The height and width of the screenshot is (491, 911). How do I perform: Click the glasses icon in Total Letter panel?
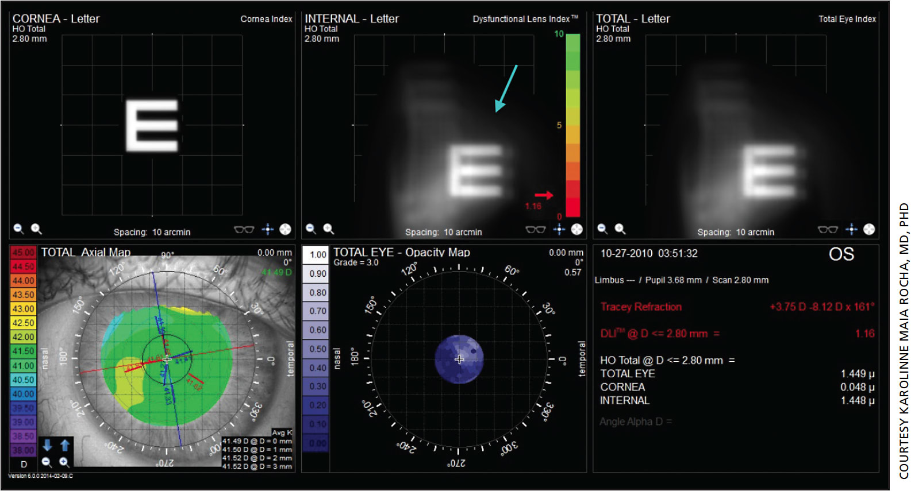(x=828, y=229)
